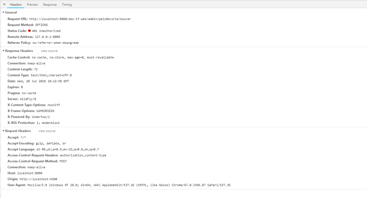Select Accept-Encoding gzip, deflate, br value
Viewport: 367px width, 198px height.
click(51, 143)
